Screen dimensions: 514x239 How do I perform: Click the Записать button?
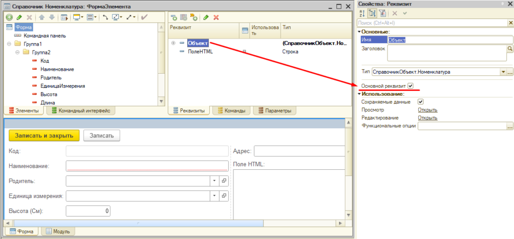coord(101,136)
